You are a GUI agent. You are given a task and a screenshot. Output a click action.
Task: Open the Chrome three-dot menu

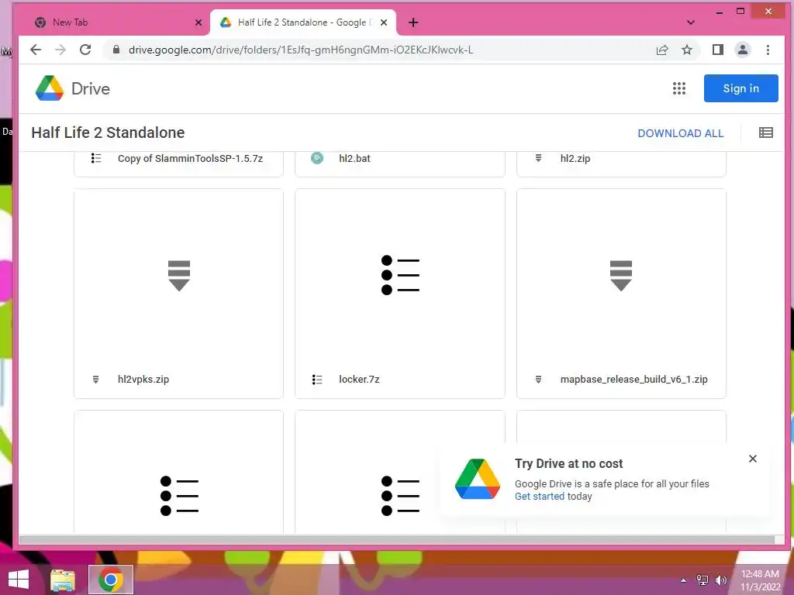pos(768,50)
